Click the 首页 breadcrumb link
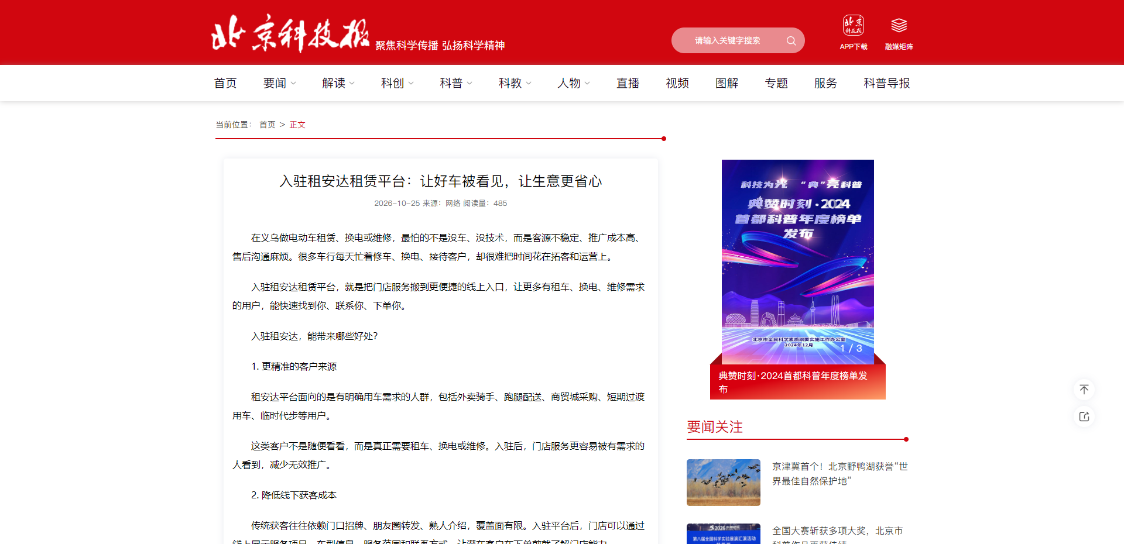 (x=268, y=125)
